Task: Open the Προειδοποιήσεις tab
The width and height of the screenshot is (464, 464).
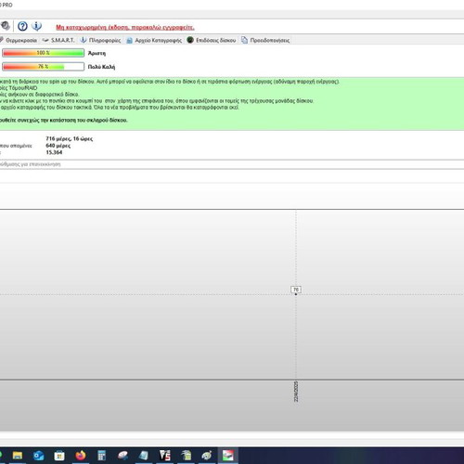Action: [x=265, y=40]
